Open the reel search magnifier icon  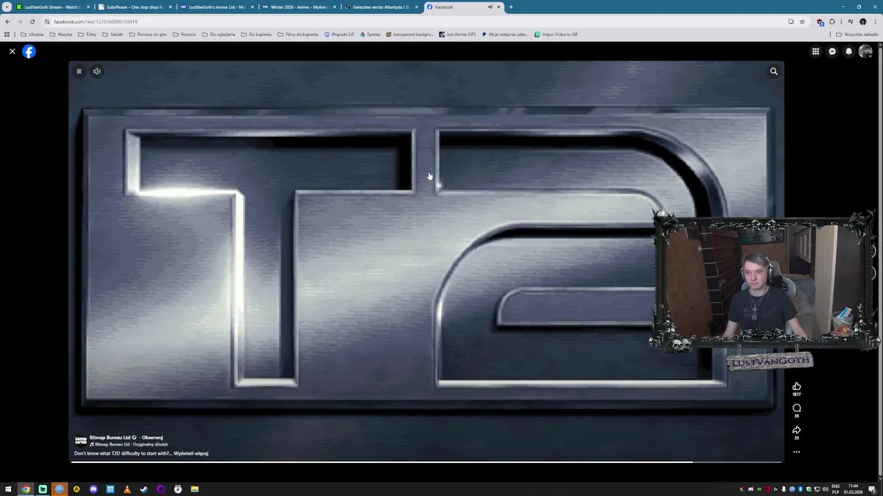click(773, 71)
